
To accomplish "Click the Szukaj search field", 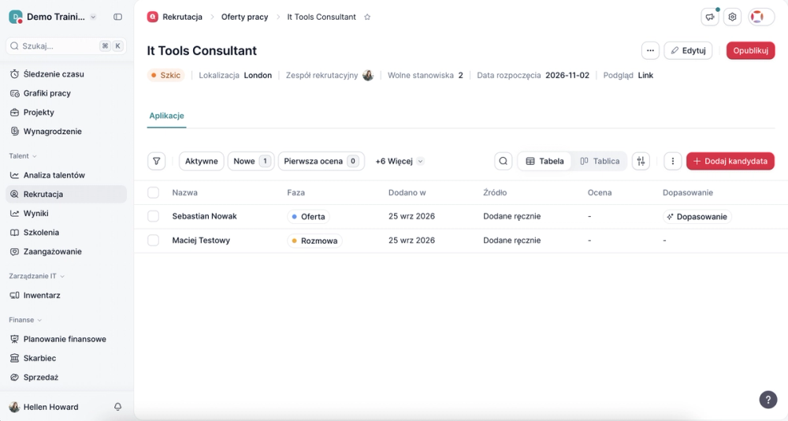I will pyautogui.click(x=66, y=46).
